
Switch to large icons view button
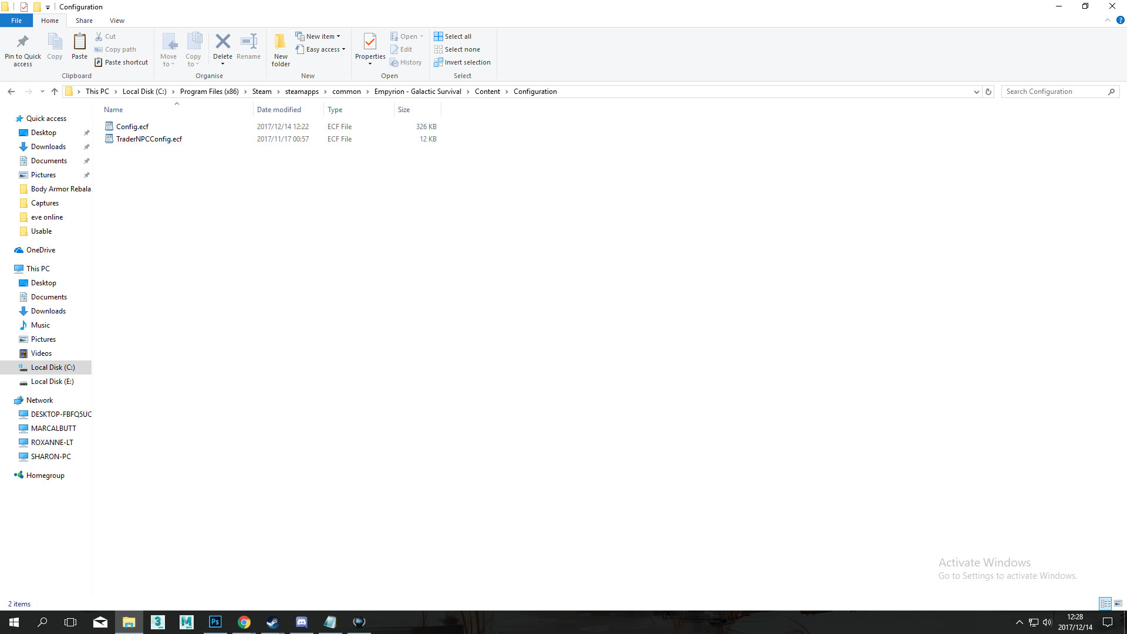(1118, 603)
